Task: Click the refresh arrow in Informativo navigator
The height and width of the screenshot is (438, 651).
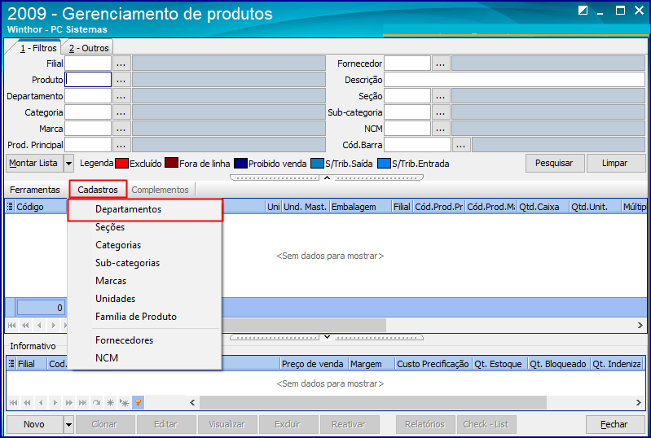Action: tap(96, 402)
